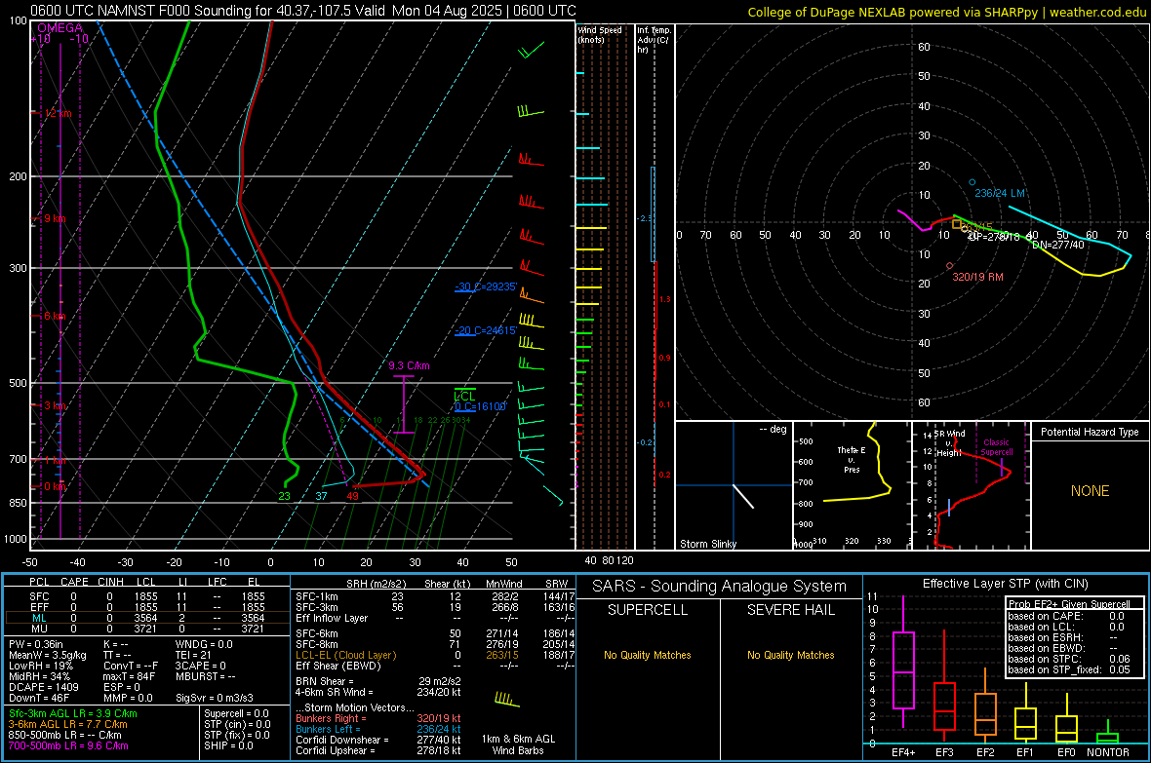Viewport: 1151px width, 763px height.
Task: Click the '0 C=16100' level label
Action: pyautogui.click(x=480, y=406)
